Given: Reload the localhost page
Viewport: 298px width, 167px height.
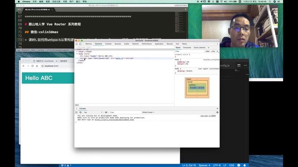Looking at the screenshot, I should (x=33, y=66).
